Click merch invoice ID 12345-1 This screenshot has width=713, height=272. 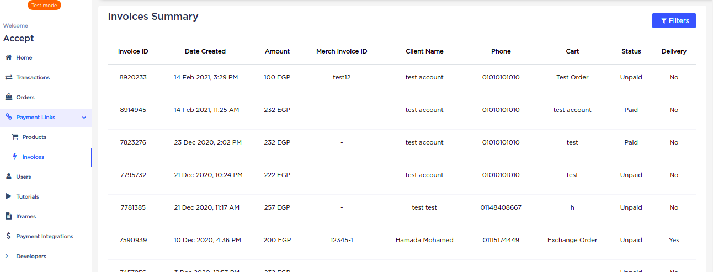342,240
